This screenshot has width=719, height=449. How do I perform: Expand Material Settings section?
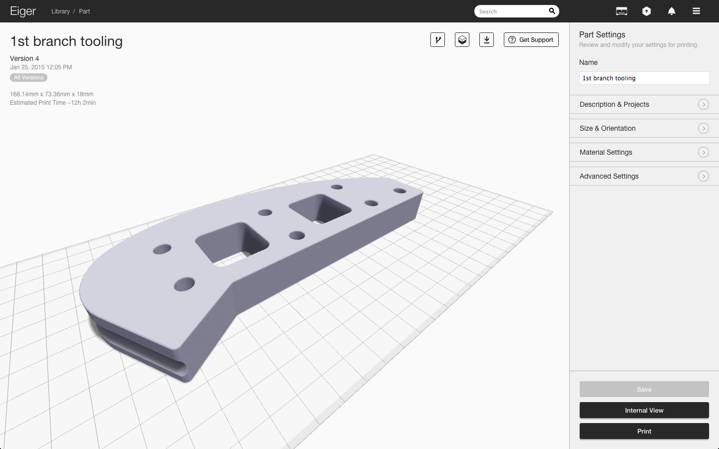[644, 152]
